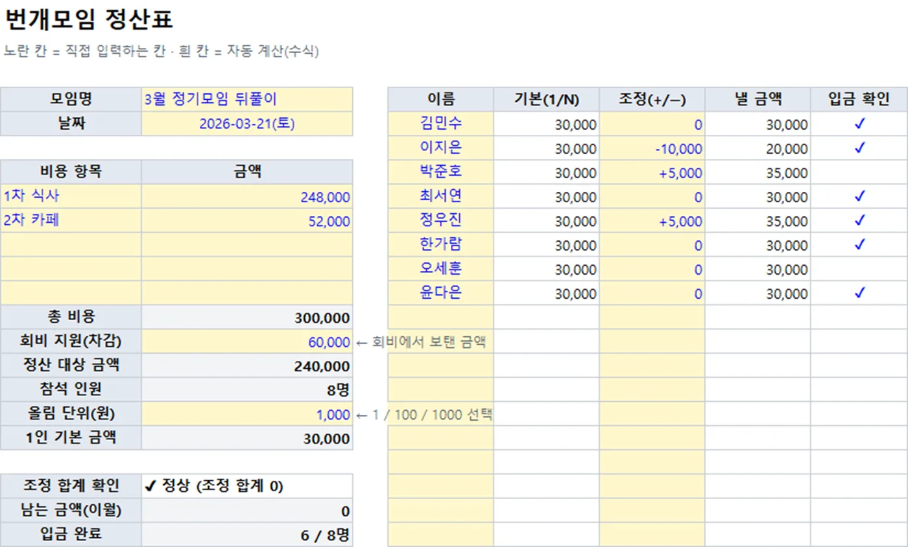Click the title 번개모임 정산표
Screen dimensions: 908x547
[x=89, y=20]
